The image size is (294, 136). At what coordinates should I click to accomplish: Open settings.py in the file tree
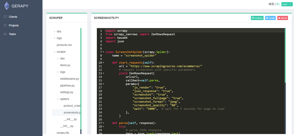point(67,92)
